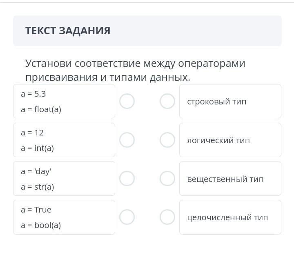Click the 'a = float(a)' code line
294x257 pixels.
click(41, 109)
